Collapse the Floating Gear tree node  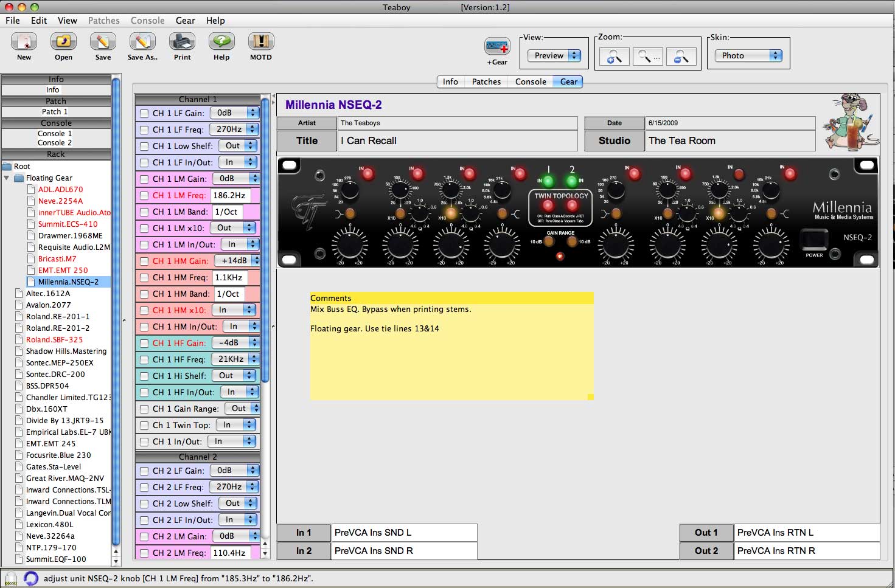[7, 178]
